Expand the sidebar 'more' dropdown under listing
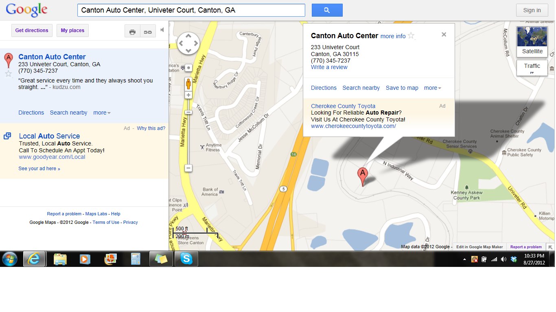 pos(102,113)
